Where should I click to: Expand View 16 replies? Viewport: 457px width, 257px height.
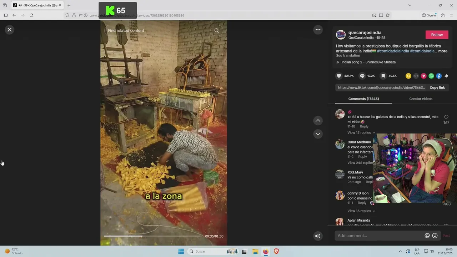click(x=361, y=211)
